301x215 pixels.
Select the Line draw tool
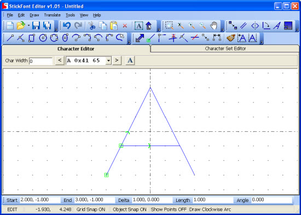click(x=10, y=38)
